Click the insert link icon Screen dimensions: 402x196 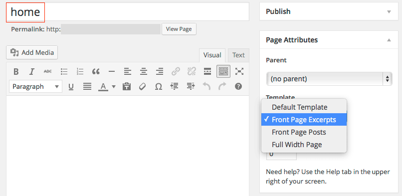click(x=176, y=71)
